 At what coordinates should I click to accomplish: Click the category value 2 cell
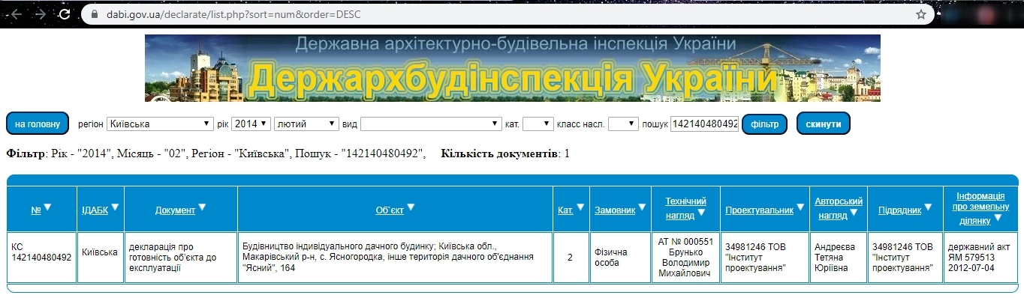pyautogui.click(x=570, y=257)
